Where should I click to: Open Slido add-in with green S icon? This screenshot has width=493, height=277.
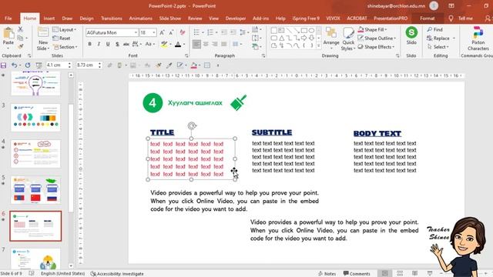tap(411, 32)
